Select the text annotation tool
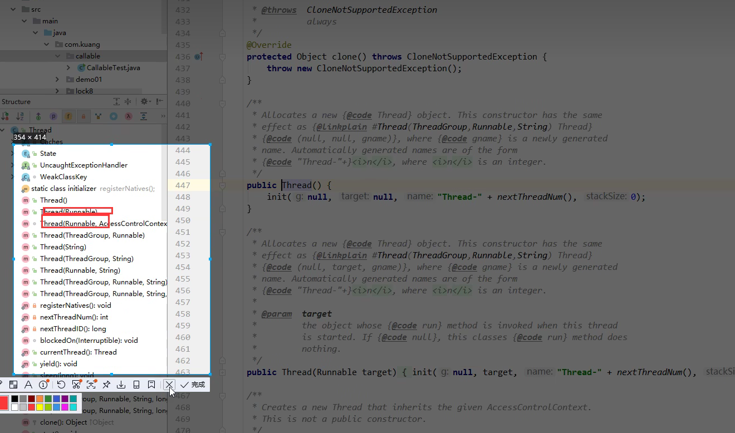The image size is (735, 433). [x=28, y=385]
